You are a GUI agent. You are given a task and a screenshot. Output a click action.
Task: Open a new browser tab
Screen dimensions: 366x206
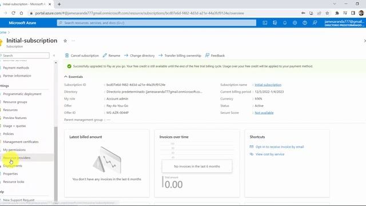(x=59, y=4)
